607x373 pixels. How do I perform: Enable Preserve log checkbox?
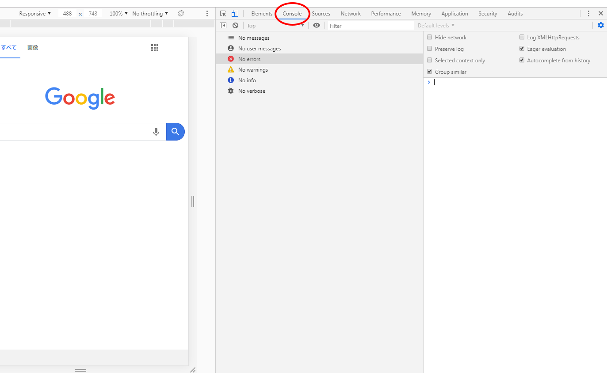click(430, 49)
